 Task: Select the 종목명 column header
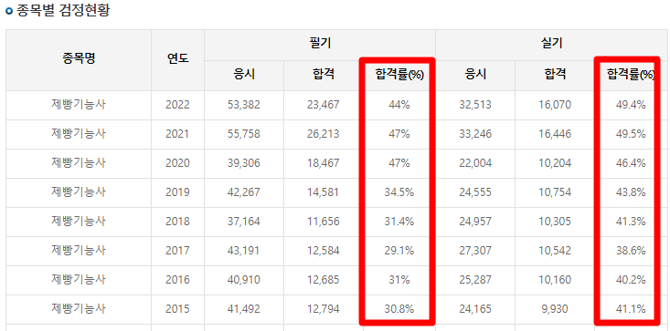point(79,58)
